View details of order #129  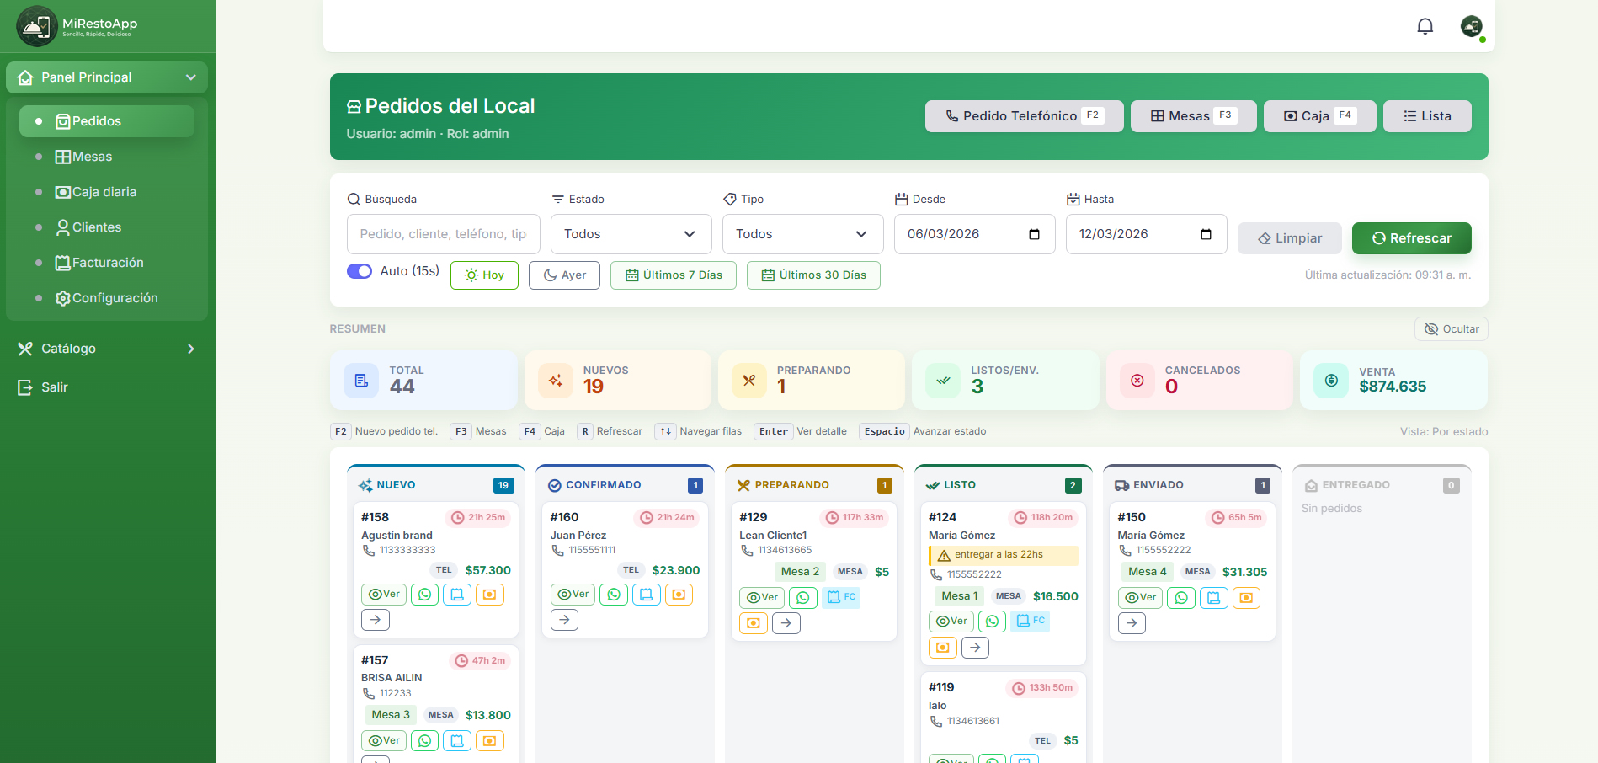[762, 598]
